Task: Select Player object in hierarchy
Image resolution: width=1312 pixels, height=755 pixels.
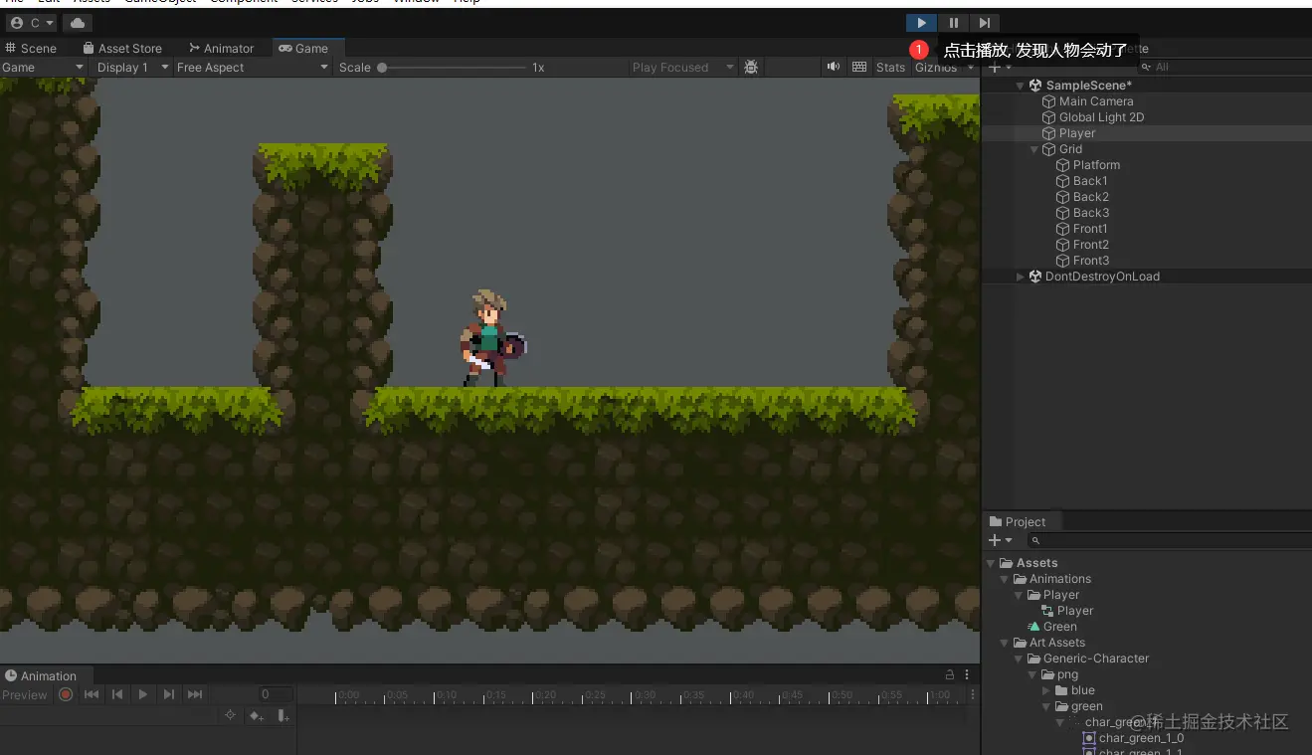Action: tap(1076, 133)
